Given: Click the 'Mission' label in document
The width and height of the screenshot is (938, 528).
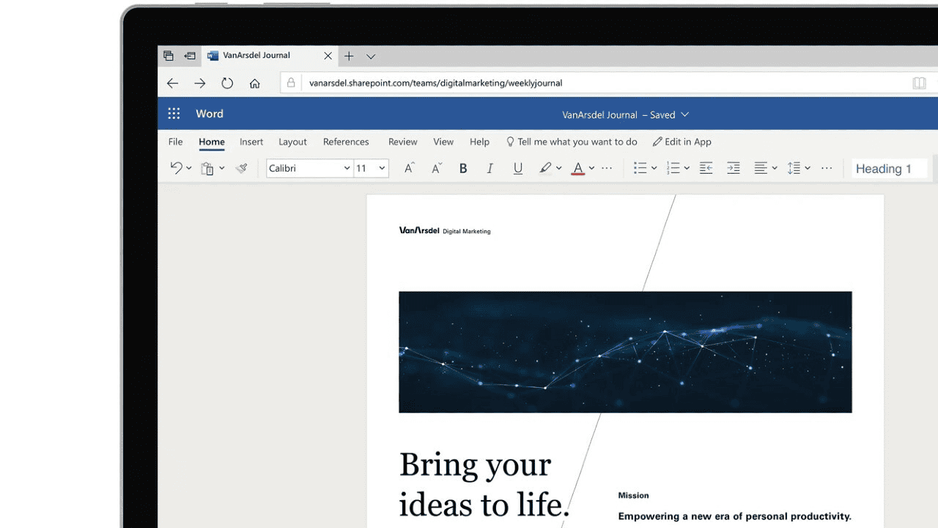Looking at the screenshot, I should tap(633, 496).
